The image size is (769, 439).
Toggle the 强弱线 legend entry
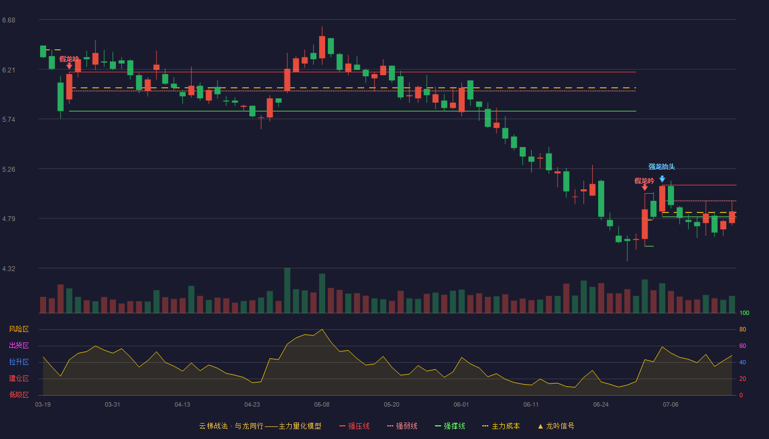click(402, 426)
